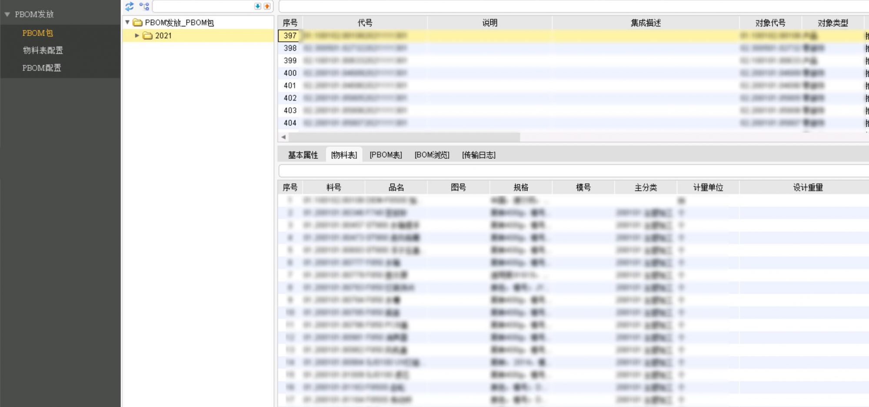Click the 代号 column header
869x407 pixels.
(x=365, y=23)
